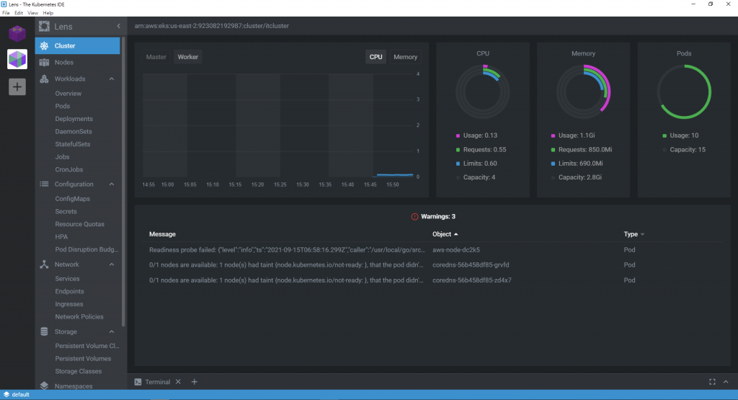Switch metrics to Worker nodes

tap(188, 57)
